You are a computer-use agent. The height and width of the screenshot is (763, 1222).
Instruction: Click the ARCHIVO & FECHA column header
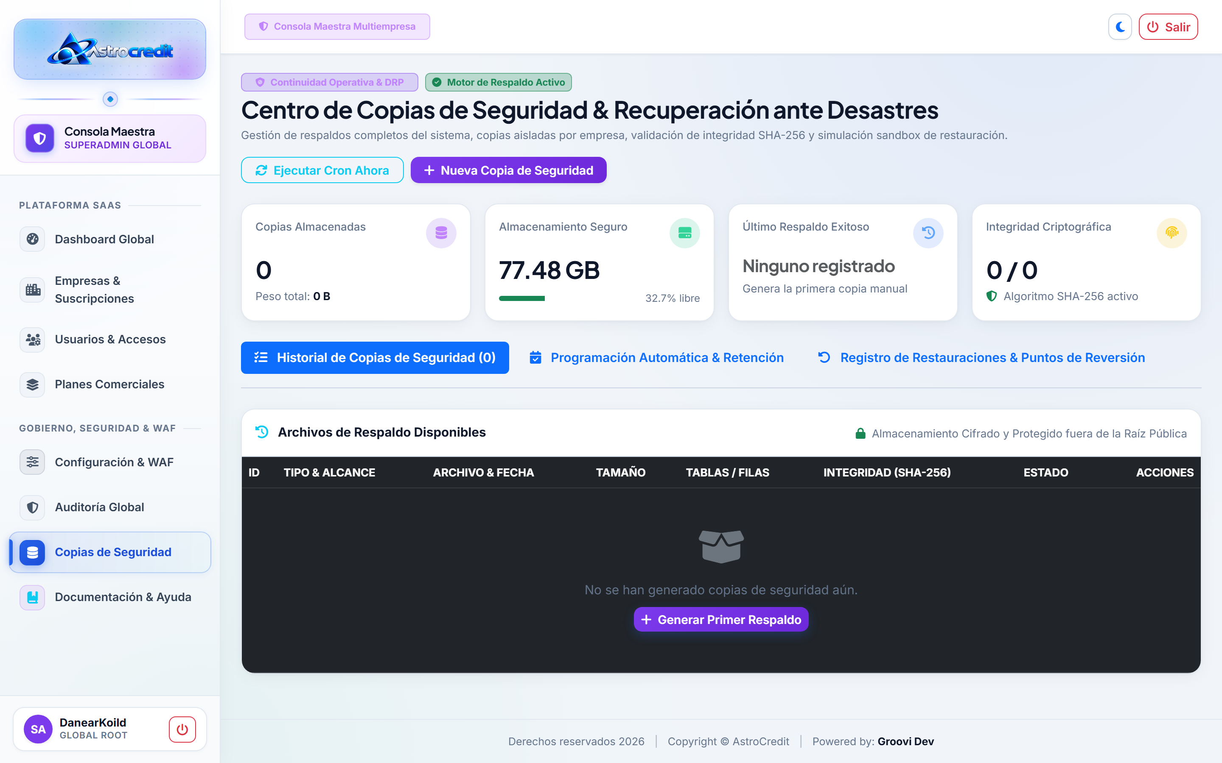pos(483,472)
